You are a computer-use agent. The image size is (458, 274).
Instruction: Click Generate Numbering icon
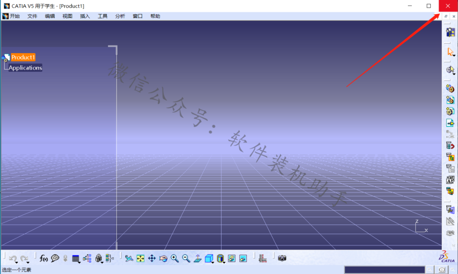tap(450, 157)
